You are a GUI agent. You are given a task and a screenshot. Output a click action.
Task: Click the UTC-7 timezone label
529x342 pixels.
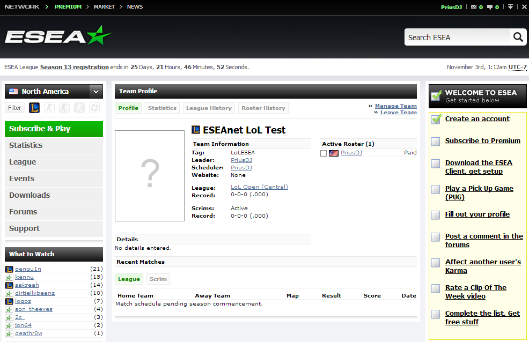518,67
